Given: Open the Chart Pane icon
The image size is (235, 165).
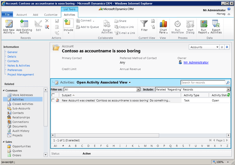Looking at the screenshot, I should pyautogui.click(x=163, y=24).
